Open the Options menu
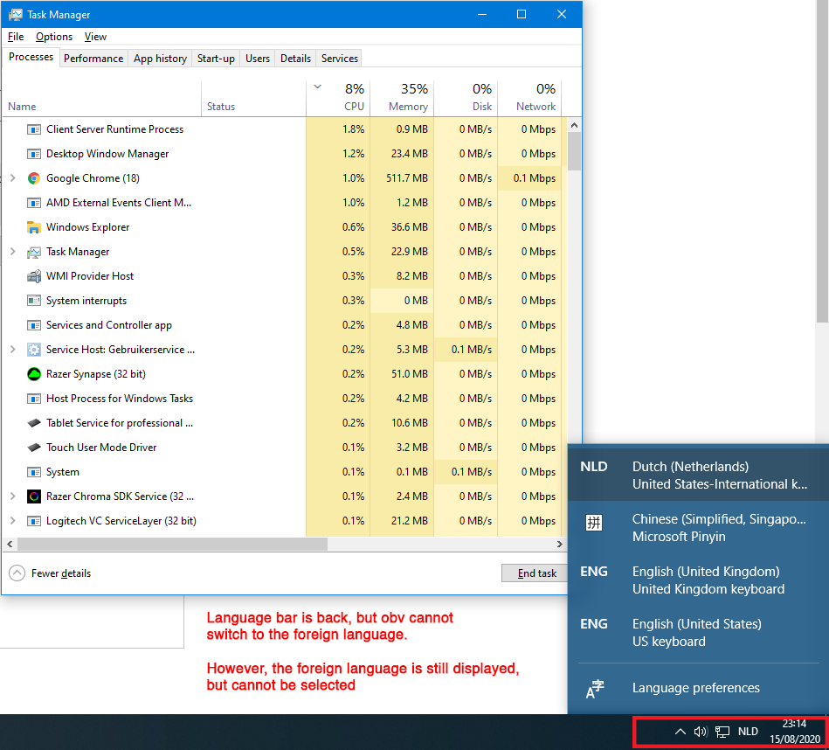 tap(54, 37)
